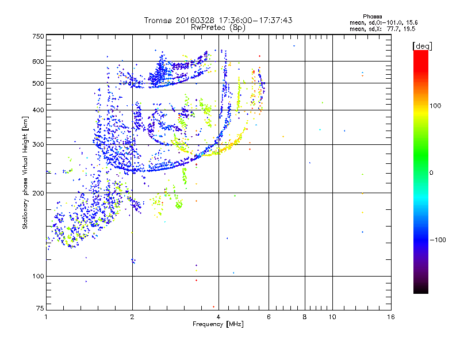Click the x-axis tick label '8'

pyautogui.click(x=305, y=317)
